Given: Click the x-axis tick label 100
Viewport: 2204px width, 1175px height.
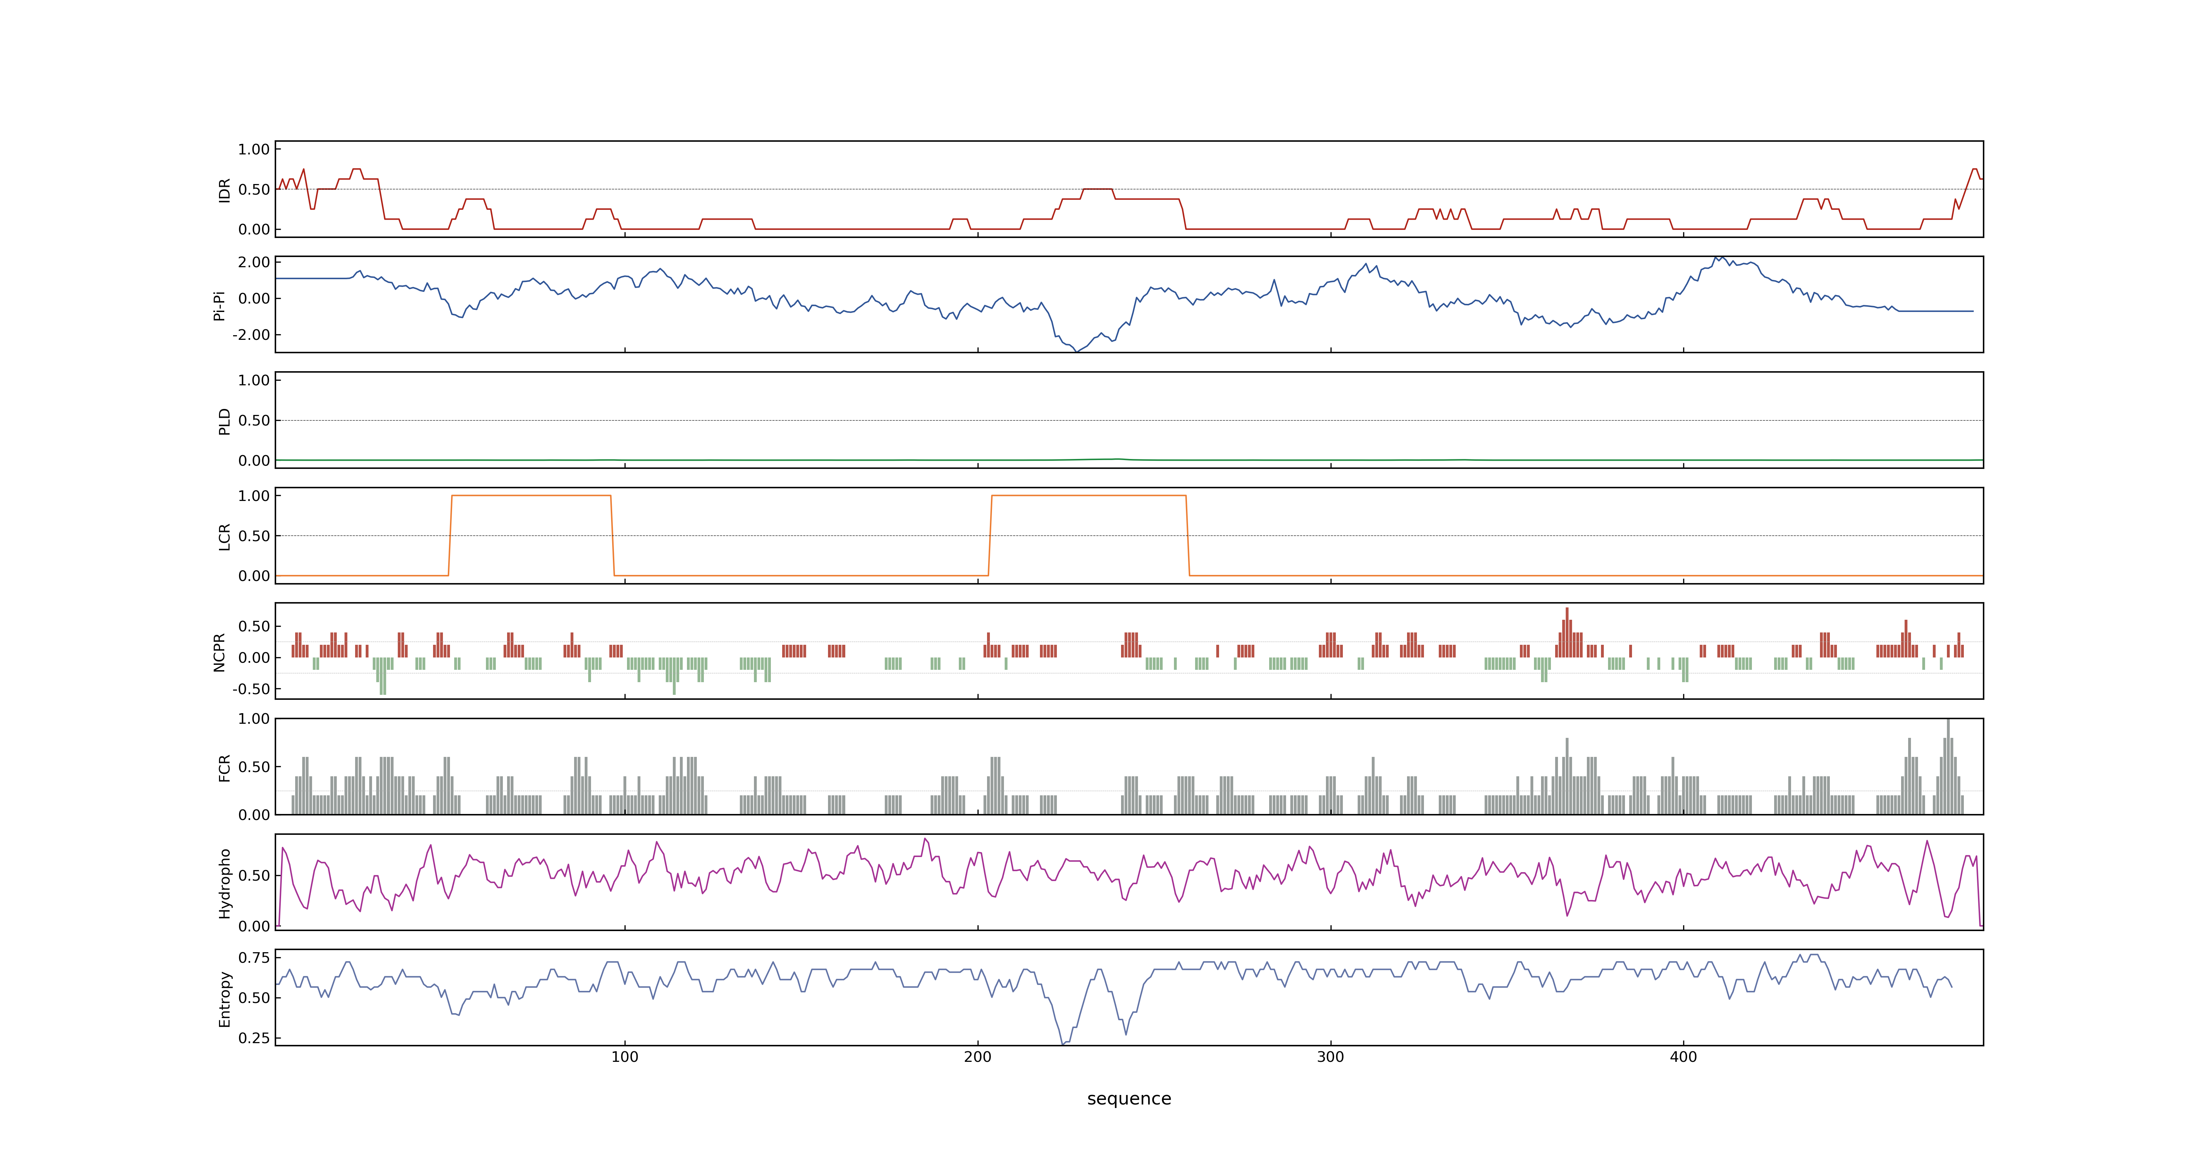Looking at the screenshot, I should 625,1057.
